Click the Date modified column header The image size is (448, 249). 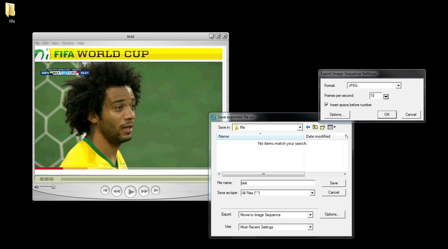point(323,136)
